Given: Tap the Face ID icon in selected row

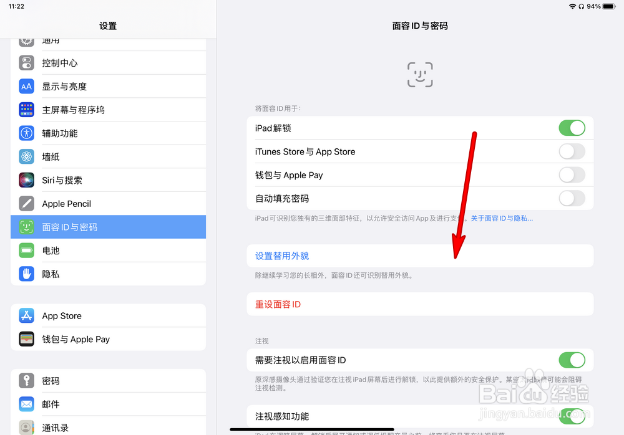Looking at the screenshot, I should tap(27, 227).
